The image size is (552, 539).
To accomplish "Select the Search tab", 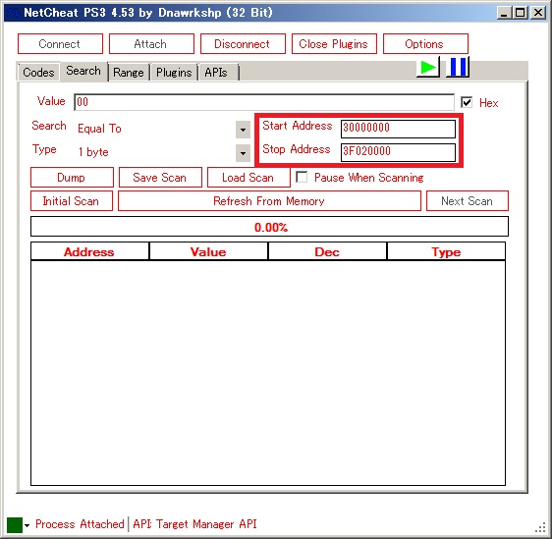I will pos(83,71).
